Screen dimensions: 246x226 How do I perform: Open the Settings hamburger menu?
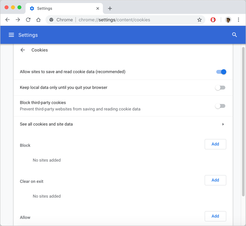pyautogui.click(x=11, y=35)
